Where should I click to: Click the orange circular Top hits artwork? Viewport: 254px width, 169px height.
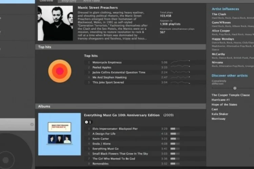click(60, 71)
